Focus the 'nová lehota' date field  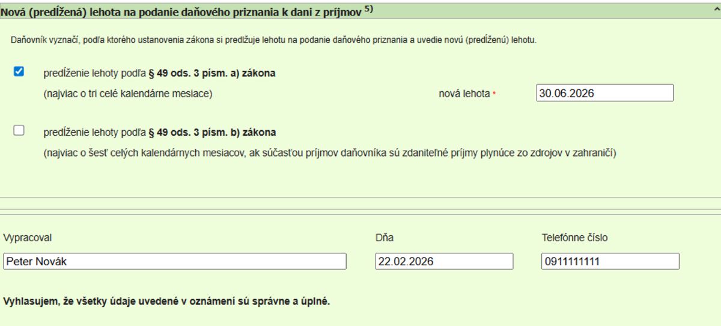[604, 93]
